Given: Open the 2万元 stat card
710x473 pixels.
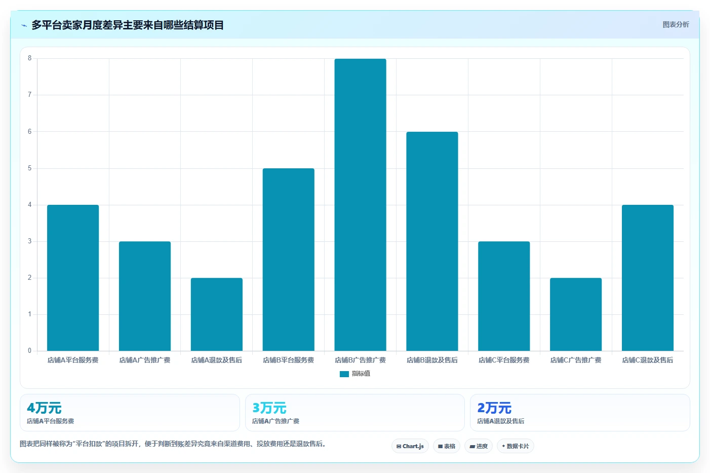Looking at the screenshot, I should [x=580, y=413].
